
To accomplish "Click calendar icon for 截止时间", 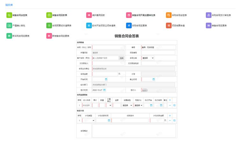I will pyautogui.click(x=153, y=79).
